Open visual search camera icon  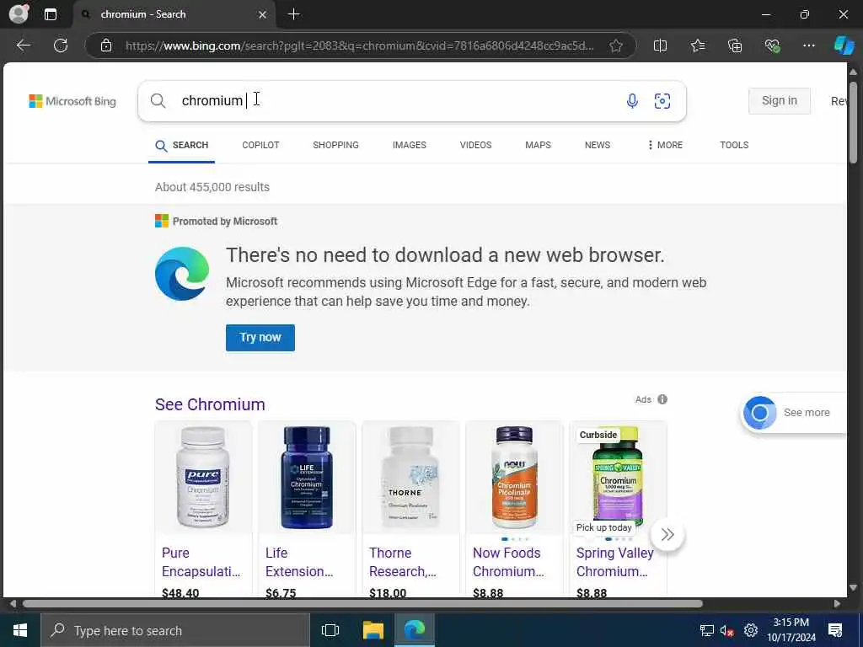(x=662, y=101)
